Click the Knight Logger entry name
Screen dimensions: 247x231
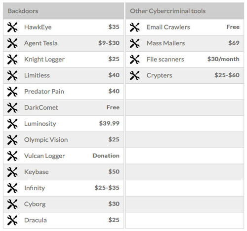click(44, 60)
